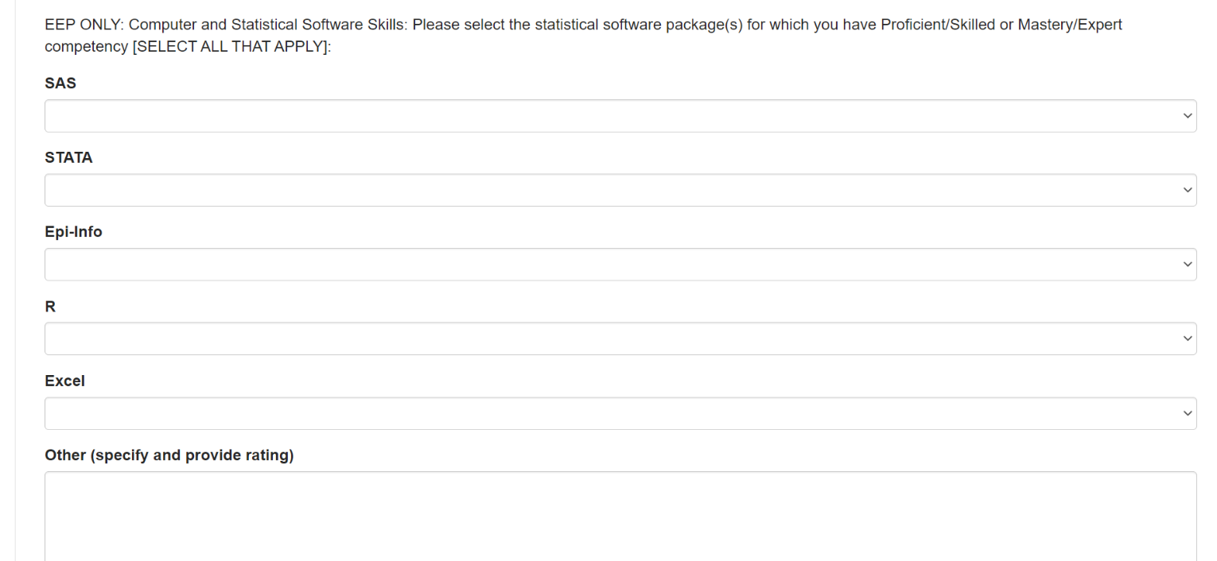Viewport: 1217px width, 561px height.
Task: Click the 'Excel' field label
Action: coord(64,381)
